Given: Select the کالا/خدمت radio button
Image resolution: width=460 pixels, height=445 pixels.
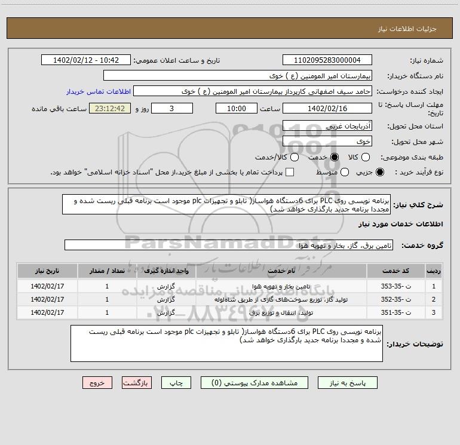Looking at the screenshot, I should tap(295, 157).
